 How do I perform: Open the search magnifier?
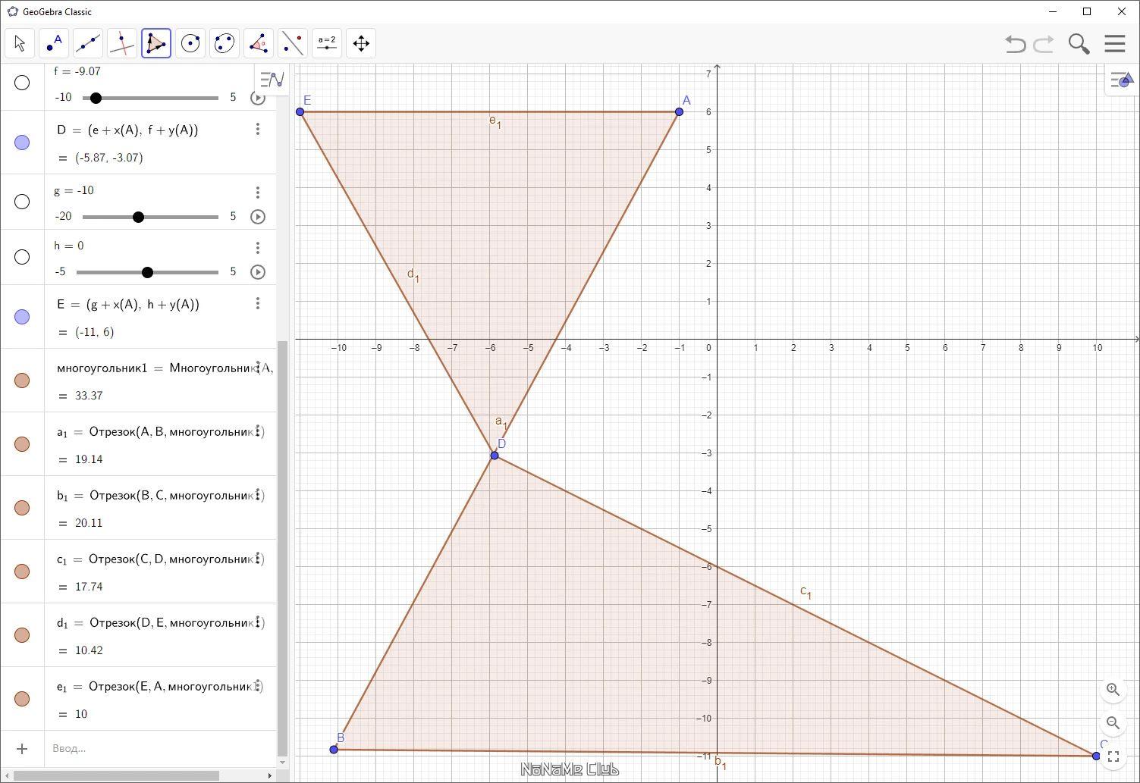(1079, 44)
